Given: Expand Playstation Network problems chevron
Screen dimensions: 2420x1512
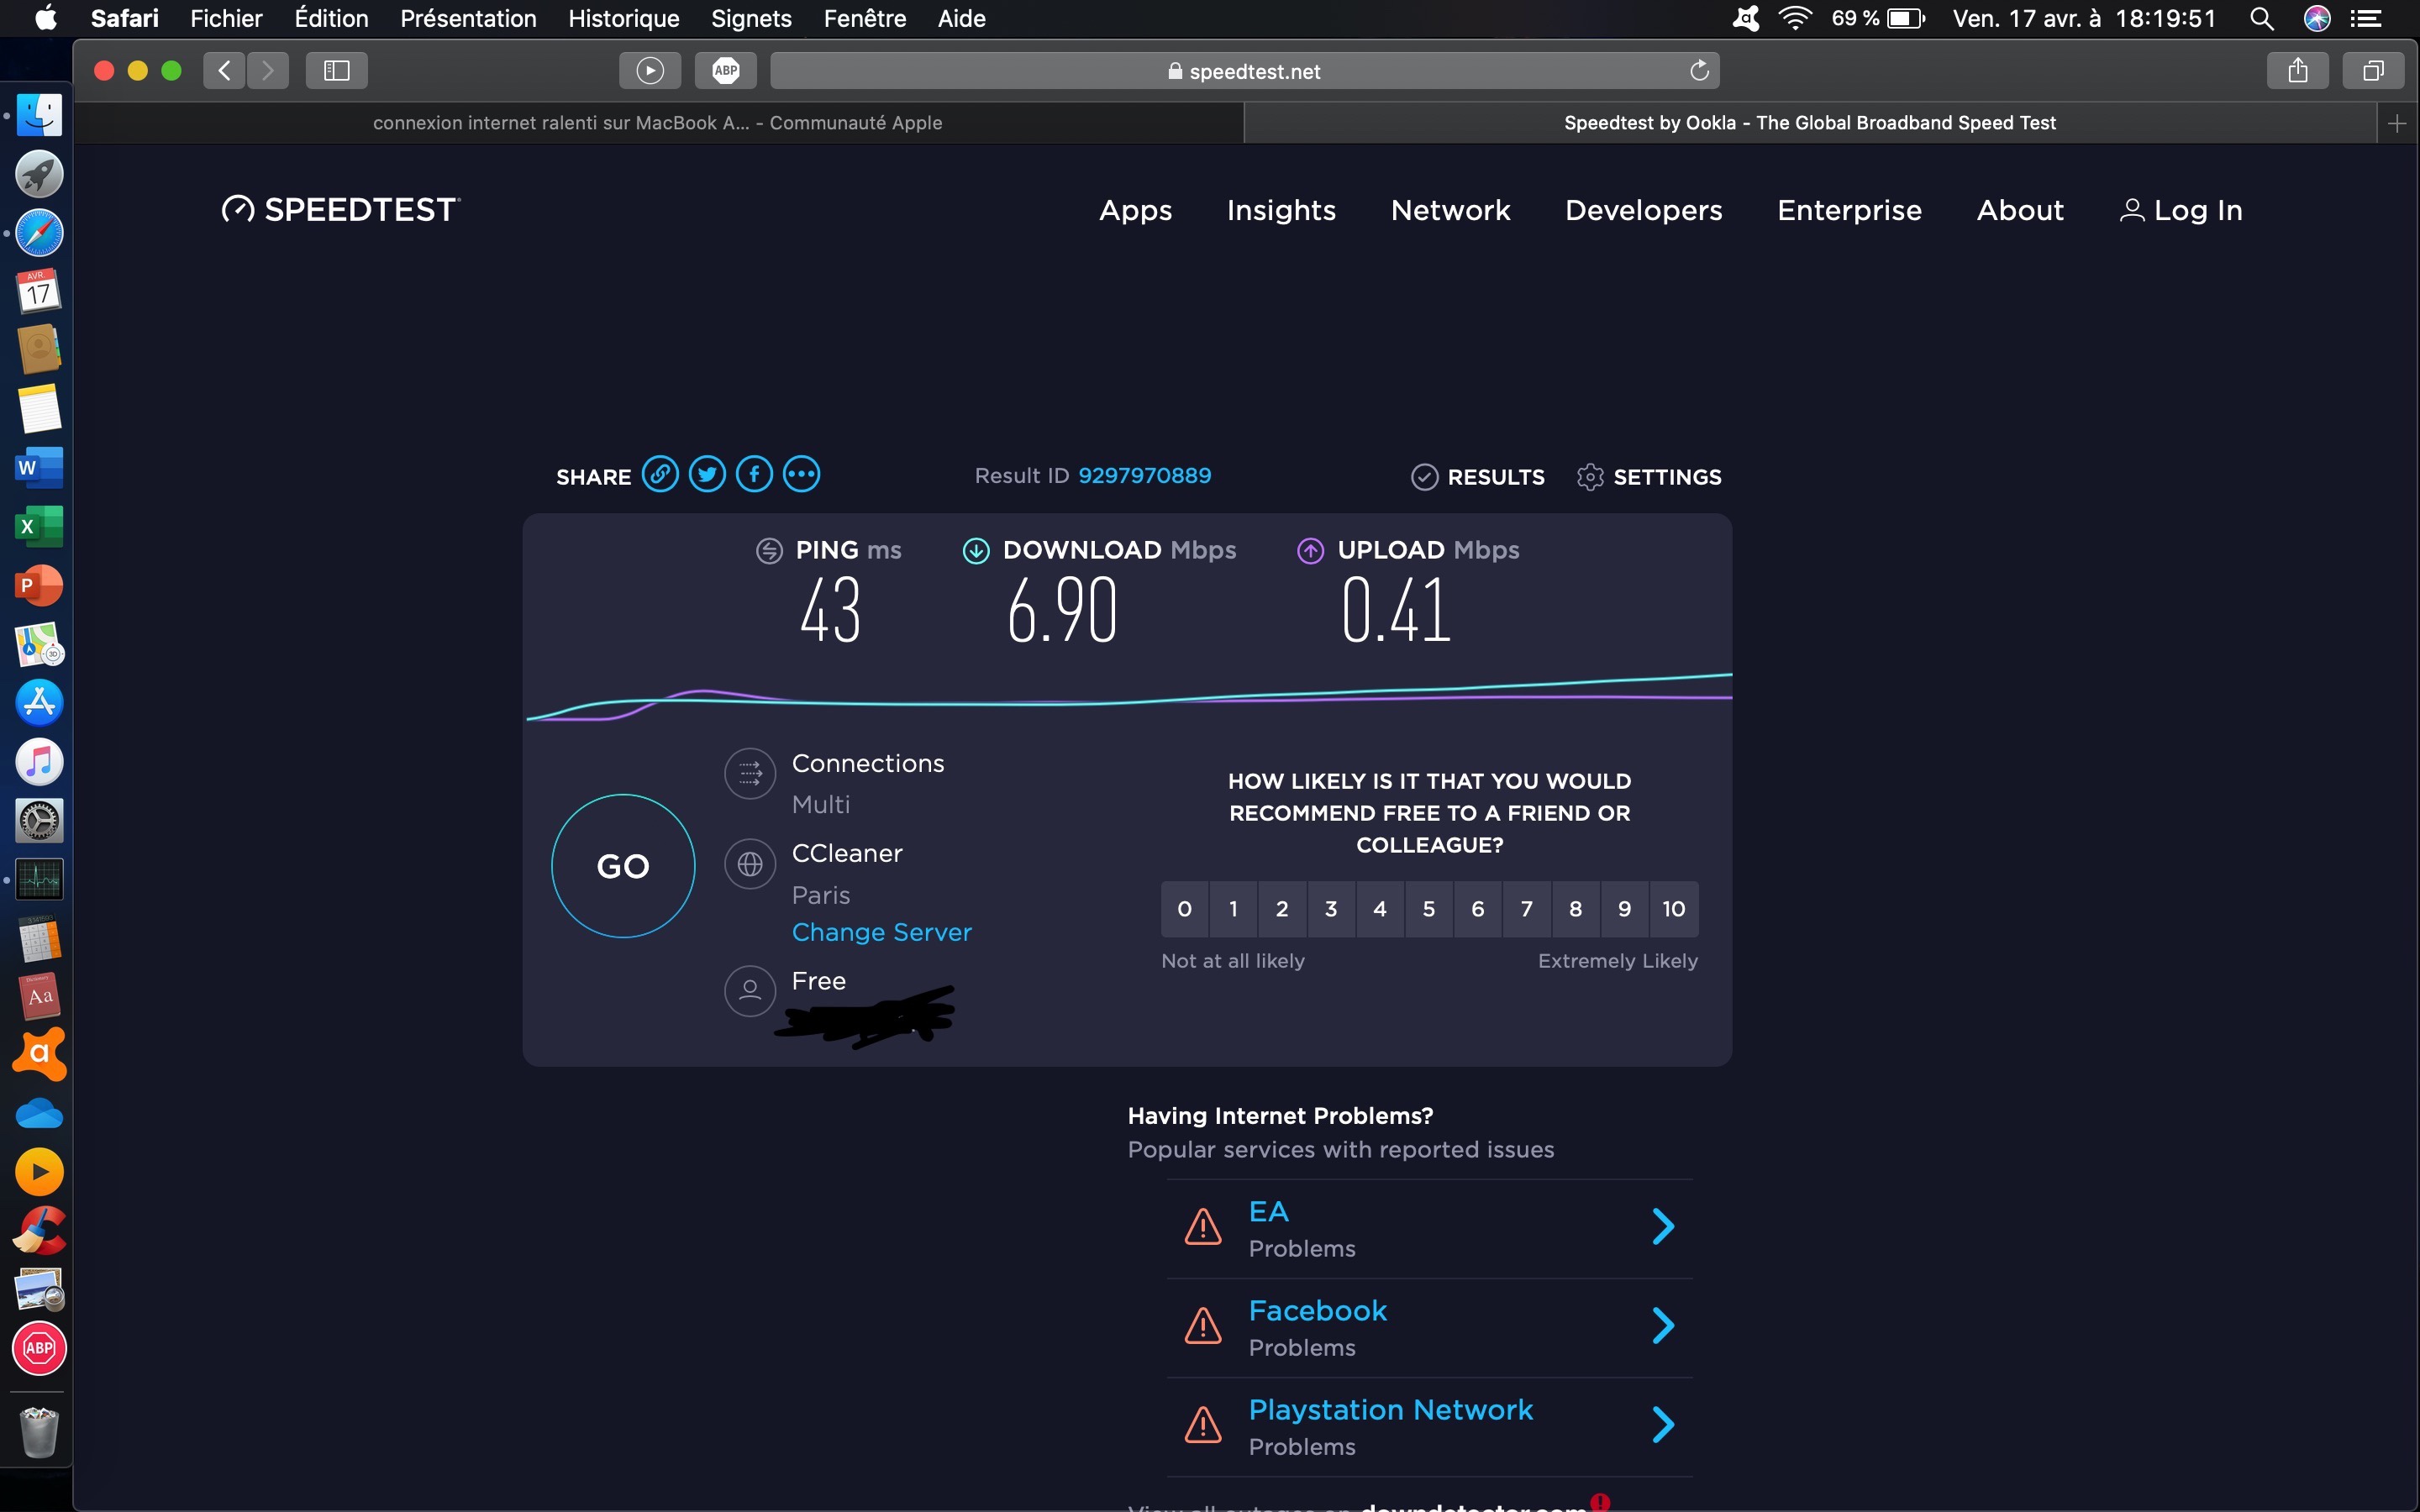Looking at the screenshot, I should click(x=1662, y=1424).
